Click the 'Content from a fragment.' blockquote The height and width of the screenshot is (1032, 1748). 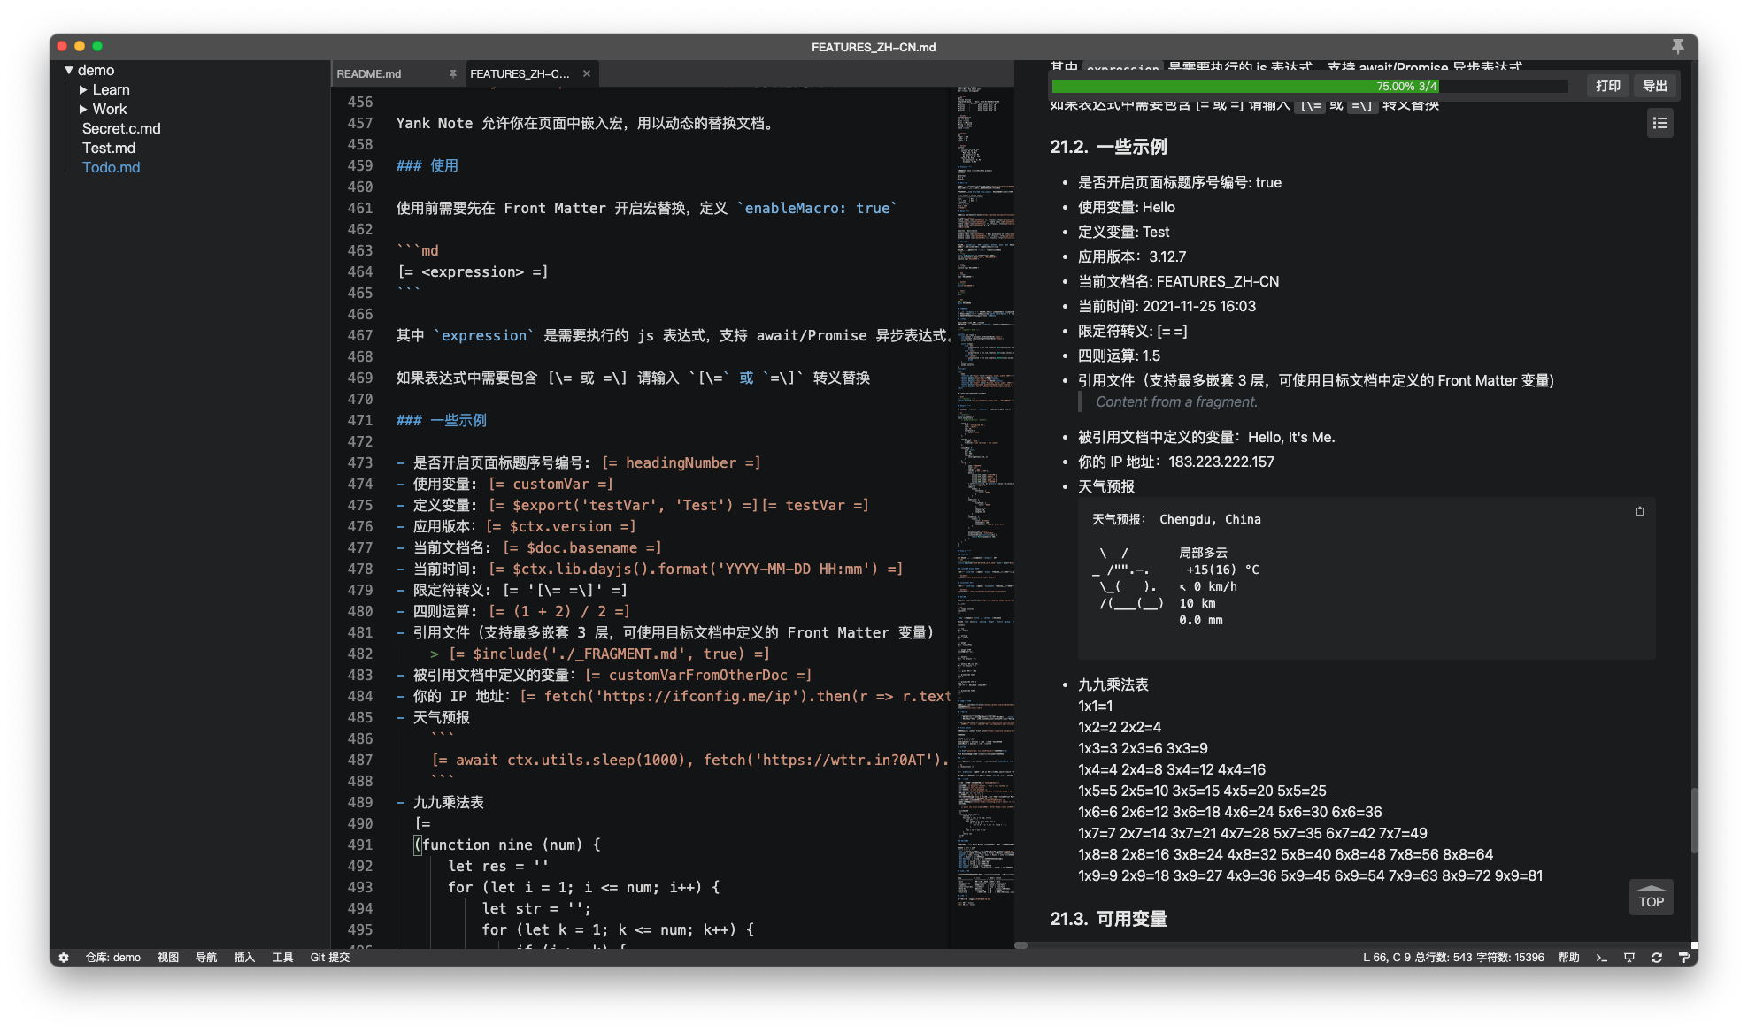click(x=1175, y=401)
